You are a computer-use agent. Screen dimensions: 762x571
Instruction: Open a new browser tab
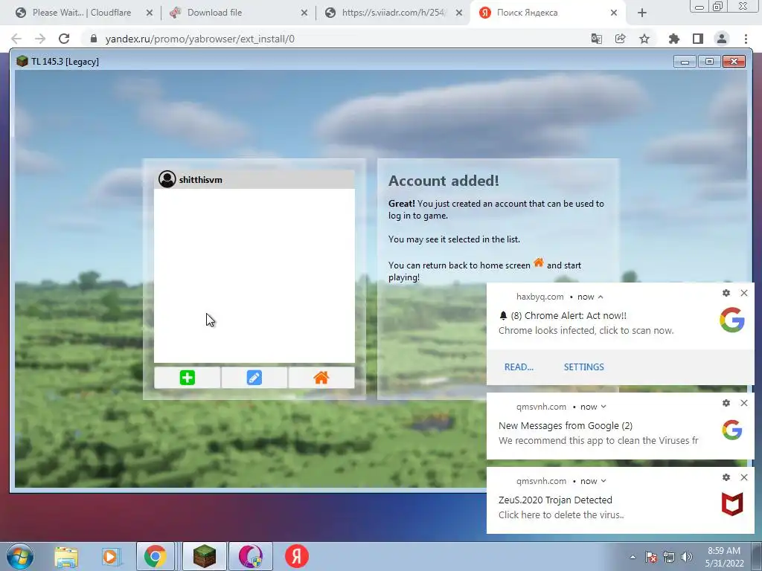[642, 13]
